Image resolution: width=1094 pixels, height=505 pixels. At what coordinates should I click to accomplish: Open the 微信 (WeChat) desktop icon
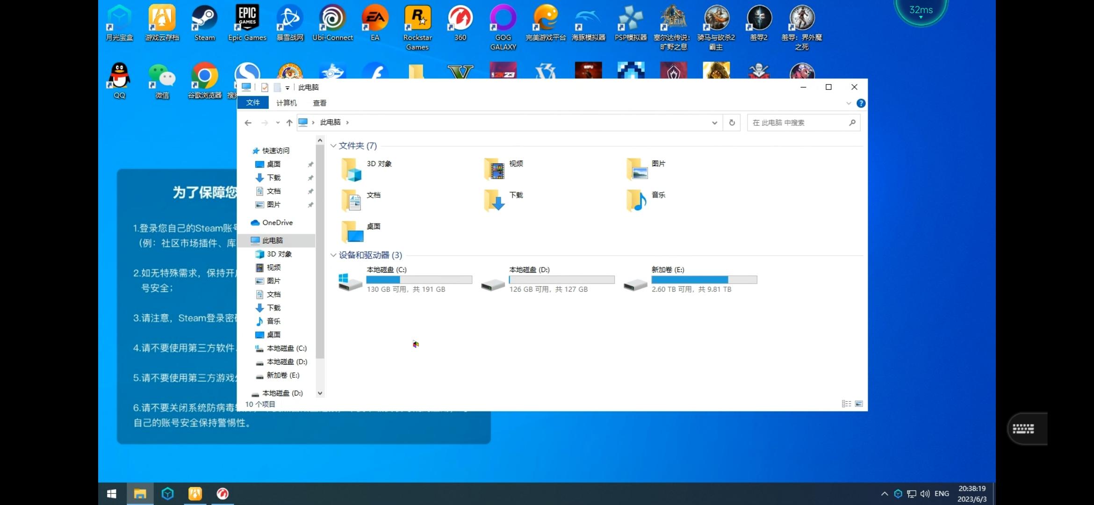162,80
